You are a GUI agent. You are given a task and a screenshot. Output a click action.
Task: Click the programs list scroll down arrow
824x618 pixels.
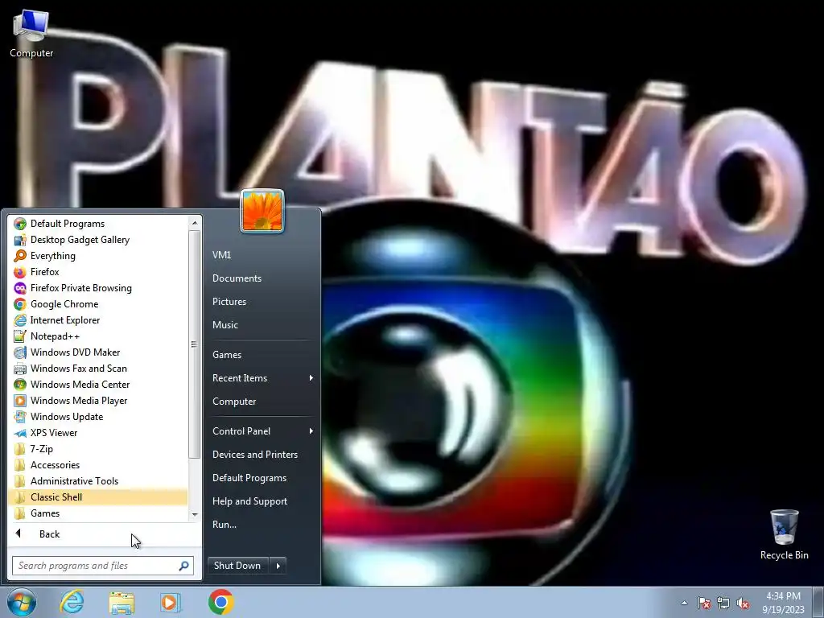[195, 515]
